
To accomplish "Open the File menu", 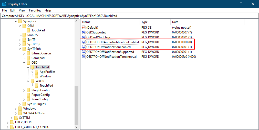I will 4,10.
